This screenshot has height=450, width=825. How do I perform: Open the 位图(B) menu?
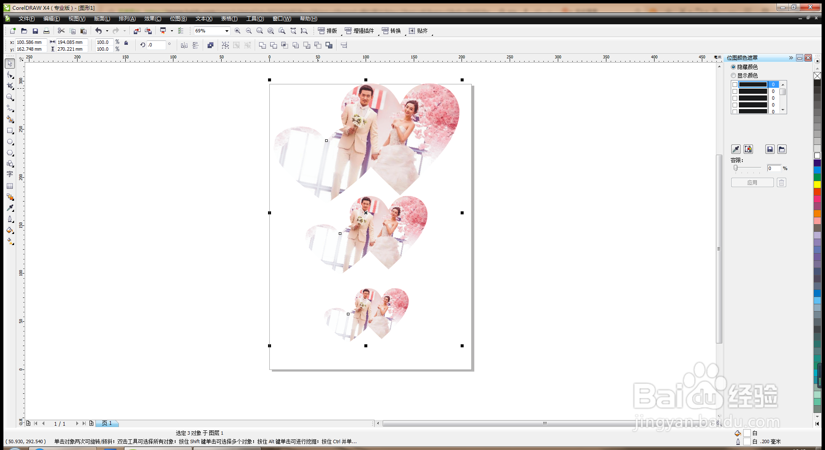(178, 19)
